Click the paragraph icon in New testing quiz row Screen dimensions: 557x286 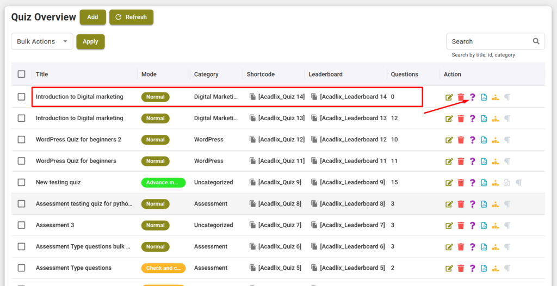pyautogui.click(x=518, y=183)
